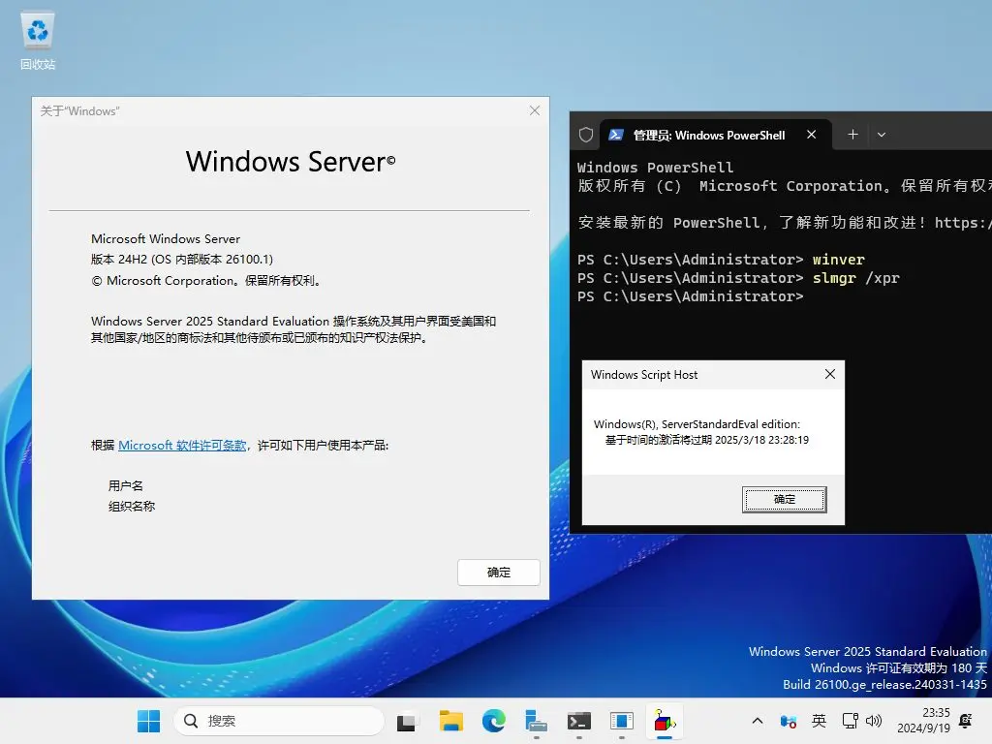Open Server Manager from the taskbar

pos(537,721)
